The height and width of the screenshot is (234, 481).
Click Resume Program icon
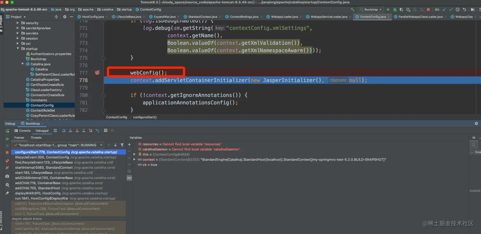tap(7, 139)
